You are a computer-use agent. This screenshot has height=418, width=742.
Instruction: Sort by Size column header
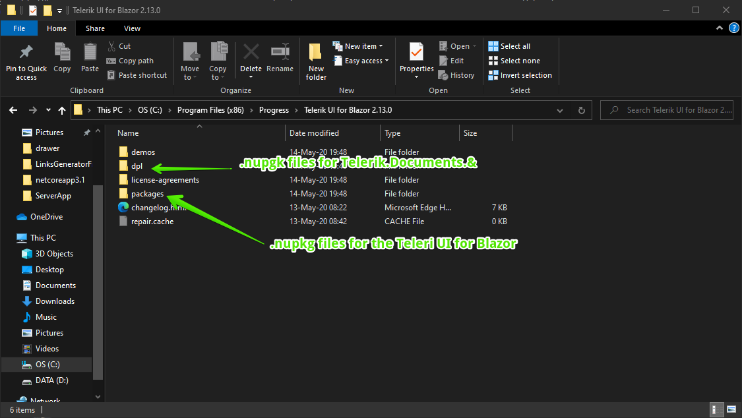tap(470, 133)
